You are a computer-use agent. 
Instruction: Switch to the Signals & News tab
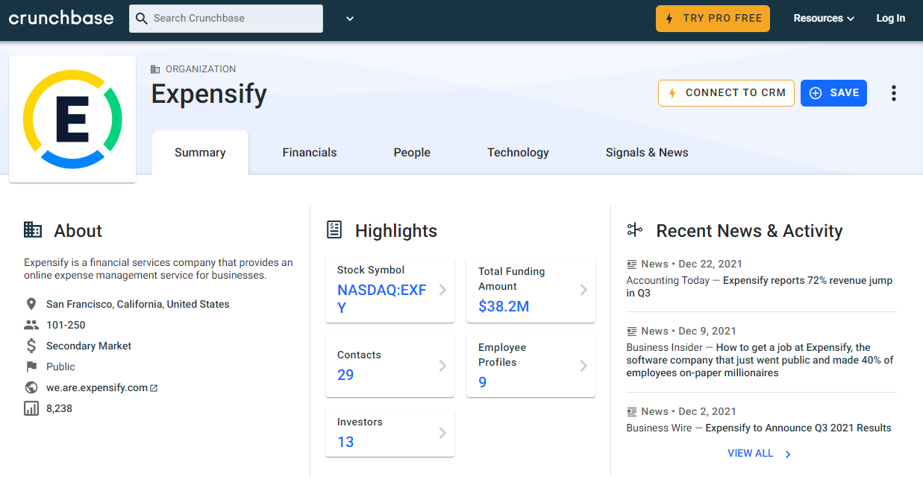[647, 153]
